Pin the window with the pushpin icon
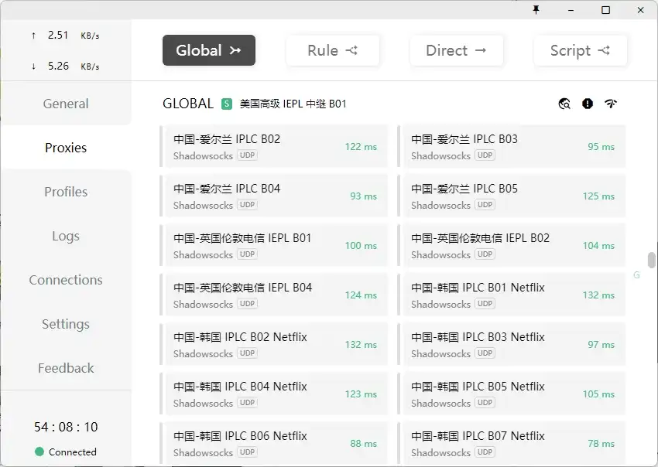The height and width of the screenshot is (467, 658). tap(536, 9)
